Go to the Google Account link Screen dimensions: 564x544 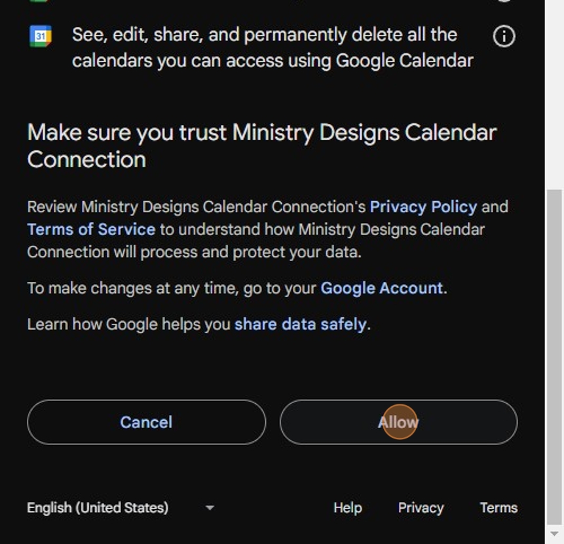click(381, 288)
